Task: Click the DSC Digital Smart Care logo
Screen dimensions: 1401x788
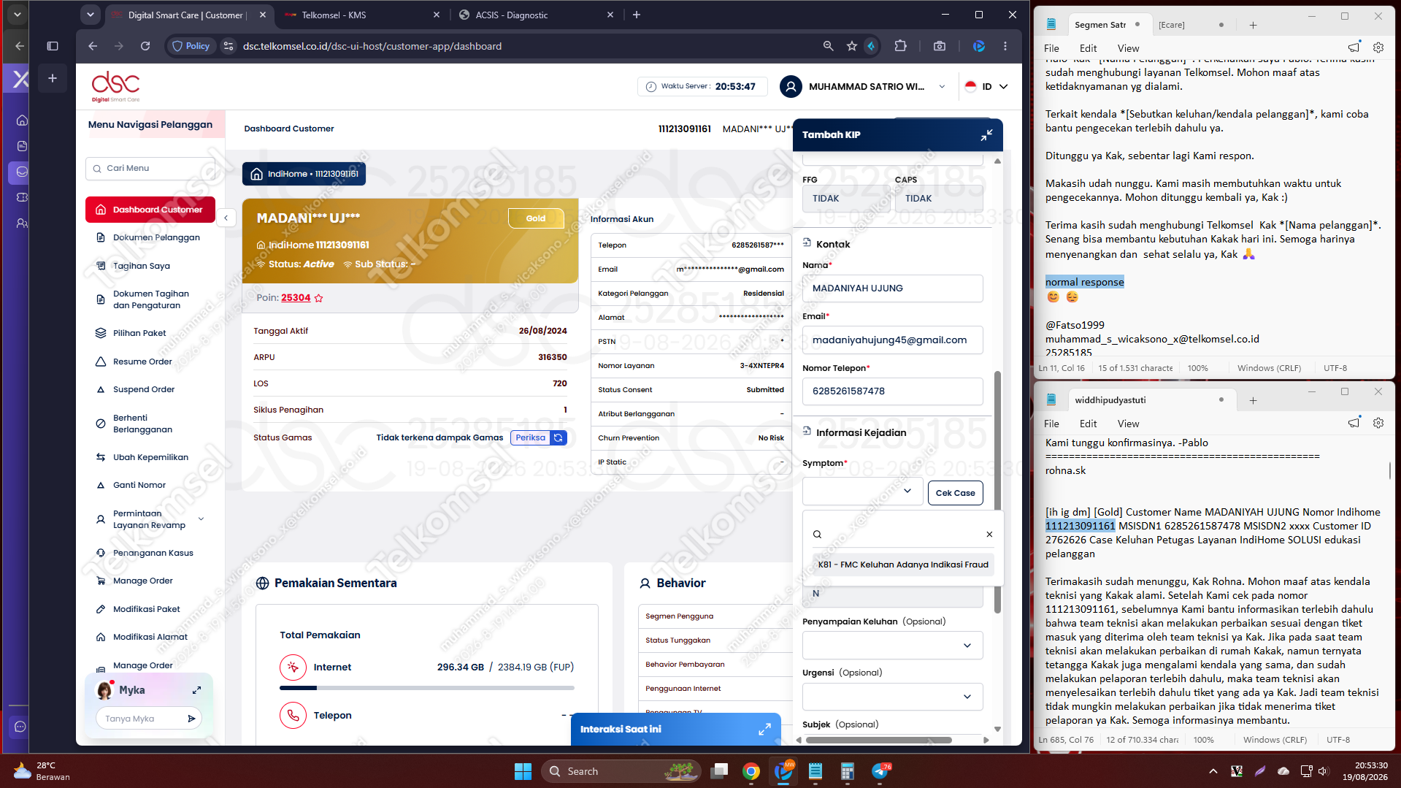Action: point(115,87)
